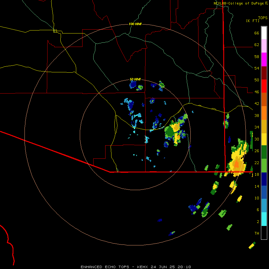
Task: Click the legend value 46
Action: coord(257,92)
